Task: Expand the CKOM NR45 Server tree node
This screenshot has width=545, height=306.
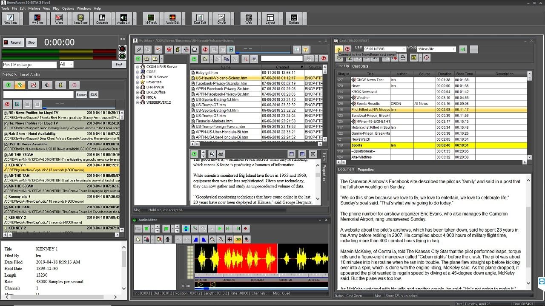Action: (x=138, y=67)
